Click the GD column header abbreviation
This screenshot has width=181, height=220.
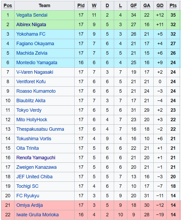[x=160, y=6]
